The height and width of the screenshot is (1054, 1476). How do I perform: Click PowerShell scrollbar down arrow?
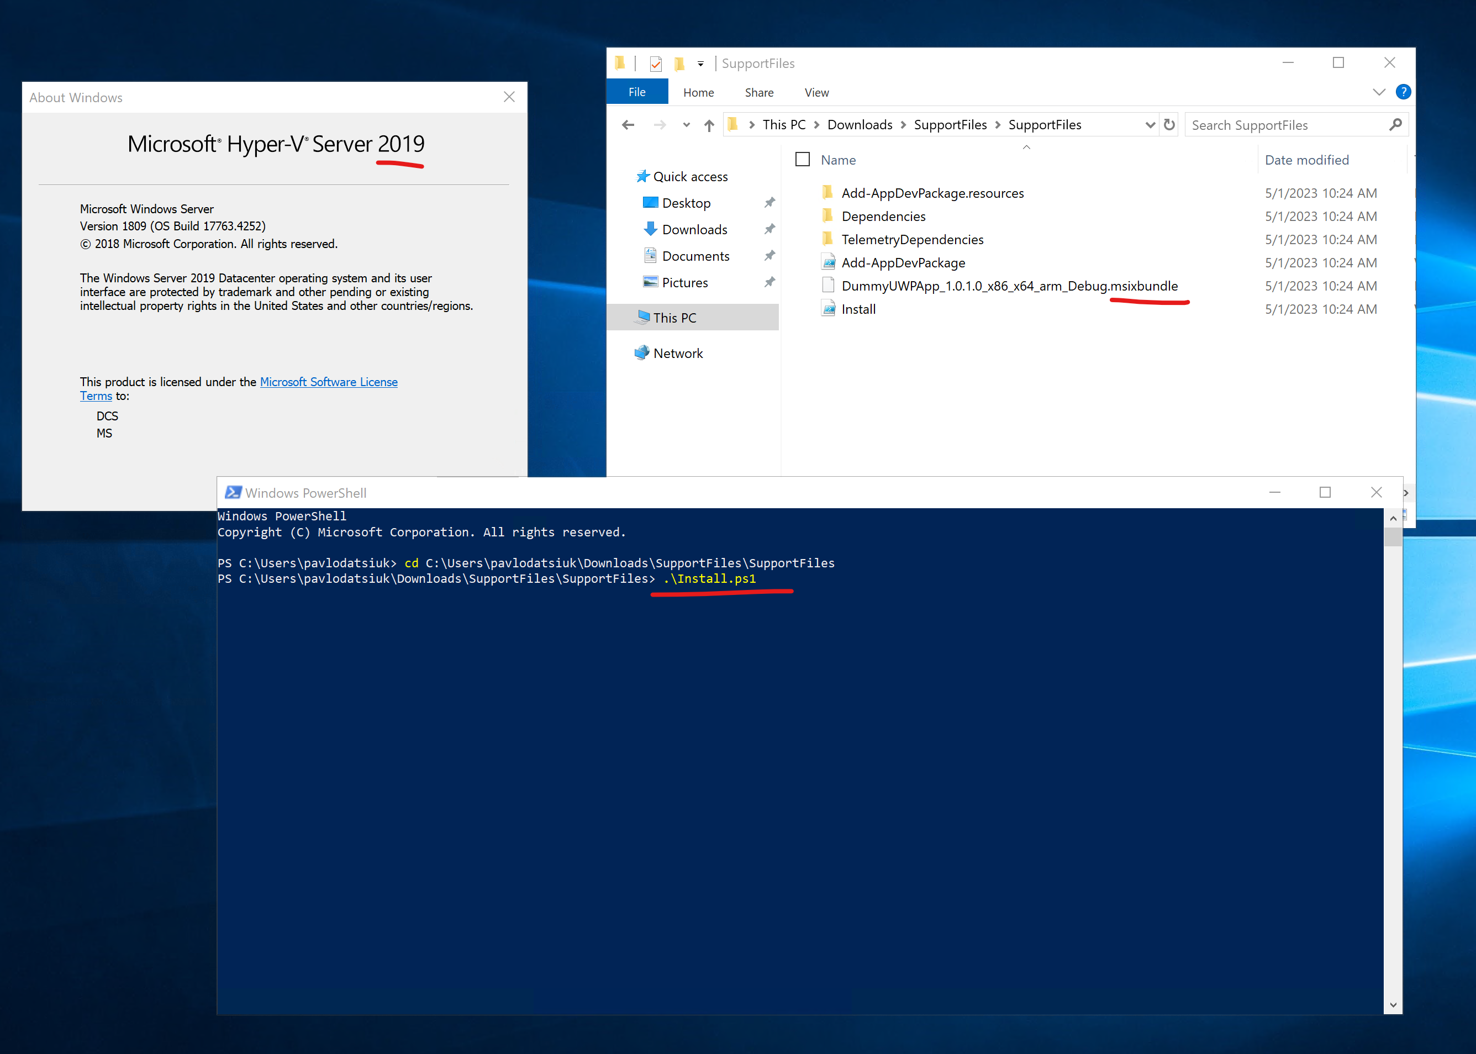click(x=1393, y=1005)
